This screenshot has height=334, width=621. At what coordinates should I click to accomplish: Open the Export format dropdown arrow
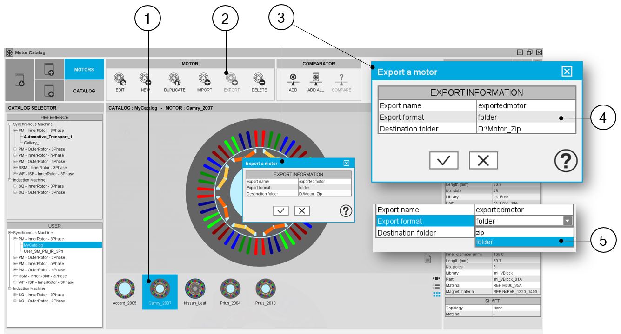(568, 221)
